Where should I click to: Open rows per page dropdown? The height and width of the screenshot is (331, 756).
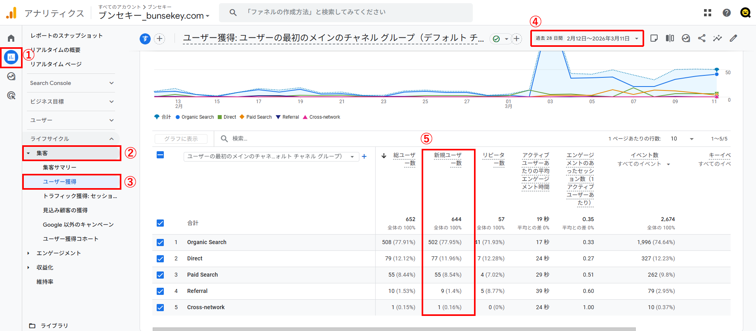click(682, 139)
